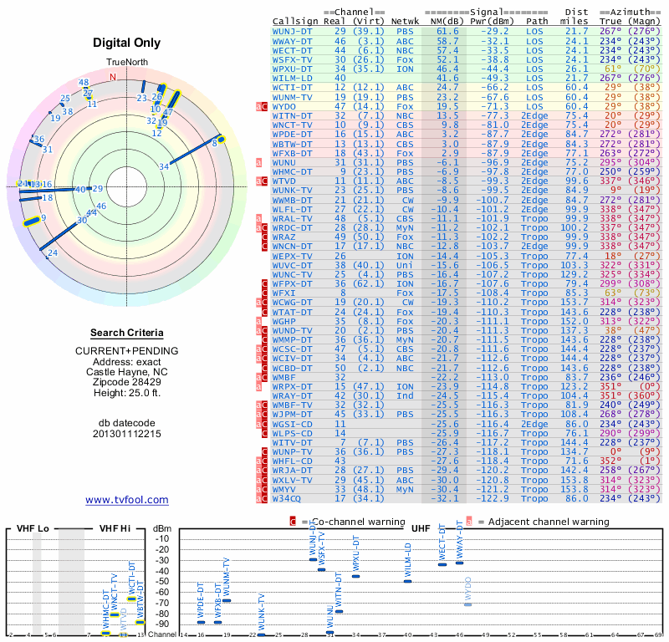
Task: Click the 'a' warning badge beside WGHP
Action: [258, 321]
